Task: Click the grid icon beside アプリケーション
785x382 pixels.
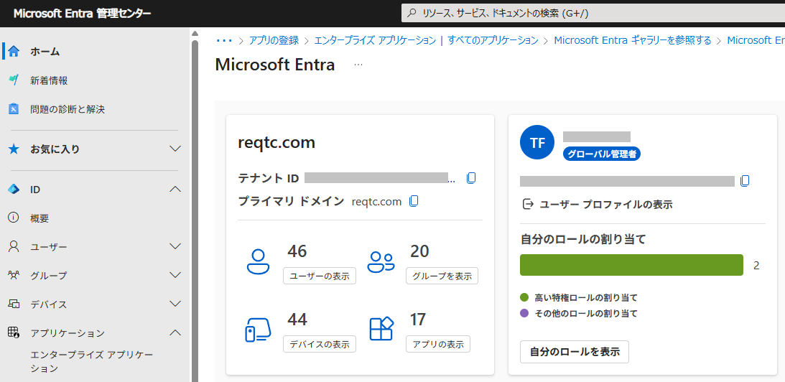Action: pos(14,332)
